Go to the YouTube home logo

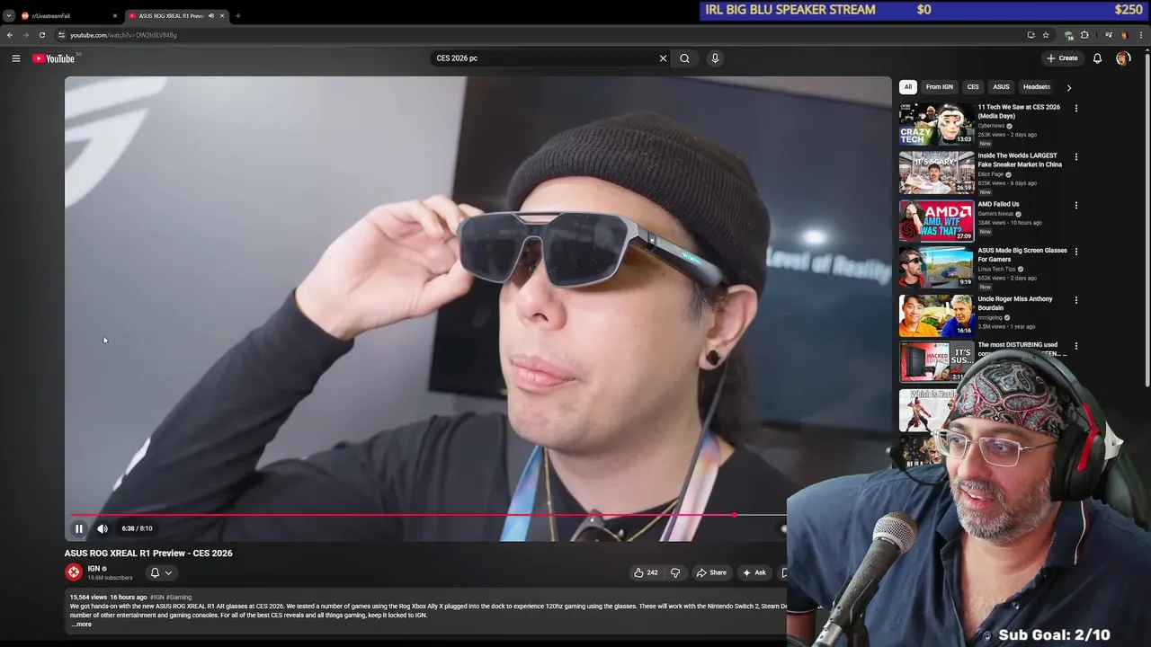[54, 58]
